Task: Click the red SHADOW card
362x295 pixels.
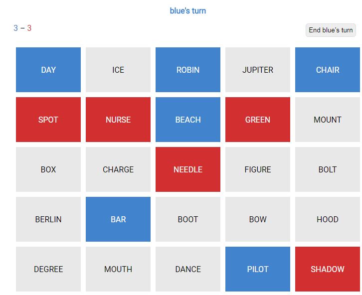Action: pos(328,269)
